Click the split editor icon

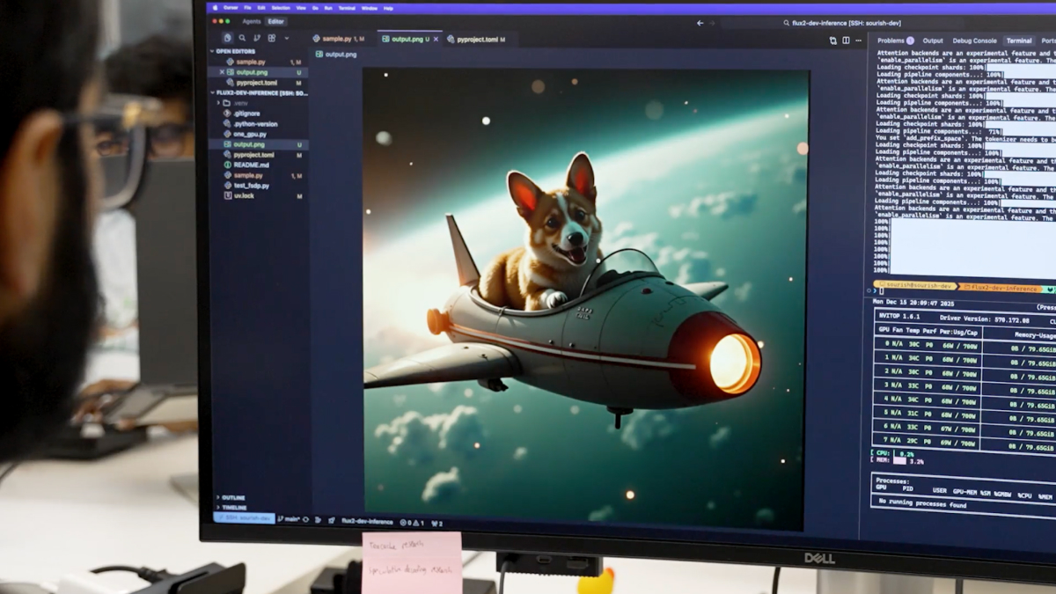click(846, 40)
